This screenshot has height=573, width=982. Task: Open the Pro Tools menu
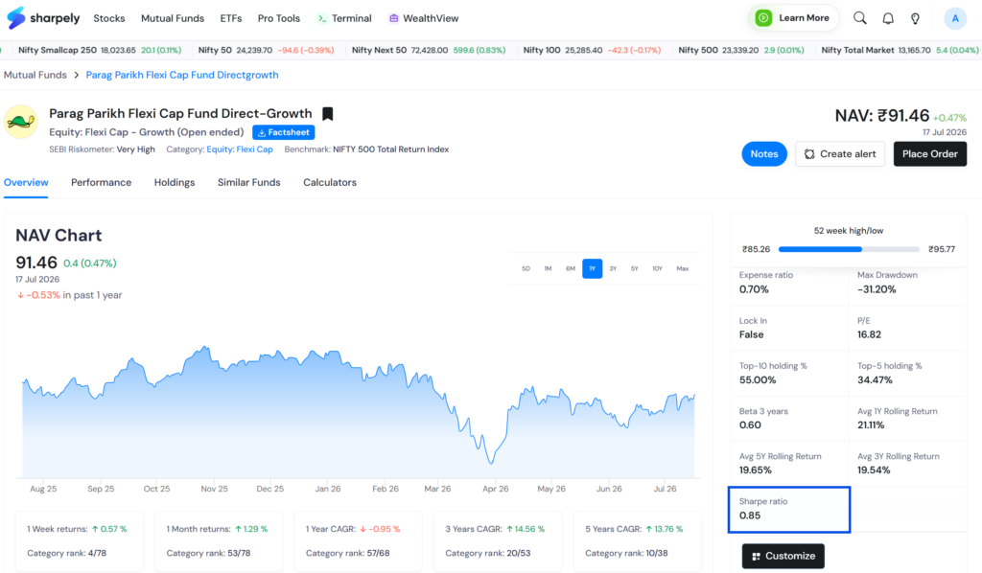tap(279, 19)
